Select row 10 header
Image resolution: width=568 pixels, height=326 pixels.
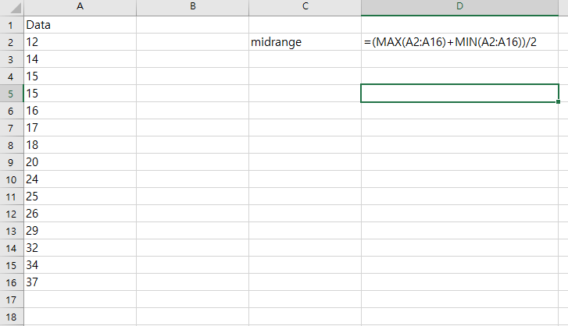click(x=12, y=179)
